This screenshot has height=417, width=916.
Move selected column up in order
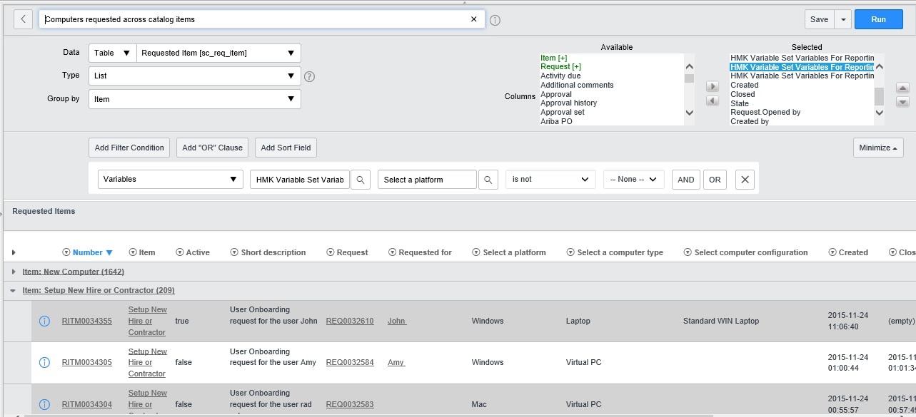coord(902,88)
